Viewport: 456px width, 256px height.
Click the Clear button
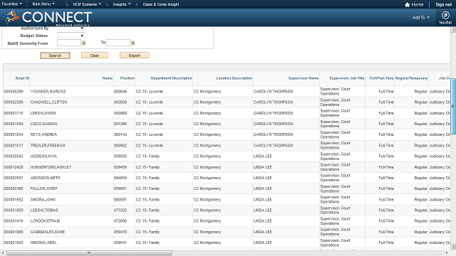[95, 55]
